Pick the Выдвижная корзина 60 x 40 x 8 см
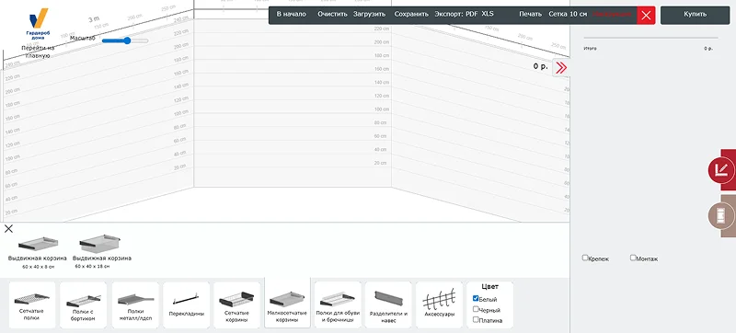 38,252
